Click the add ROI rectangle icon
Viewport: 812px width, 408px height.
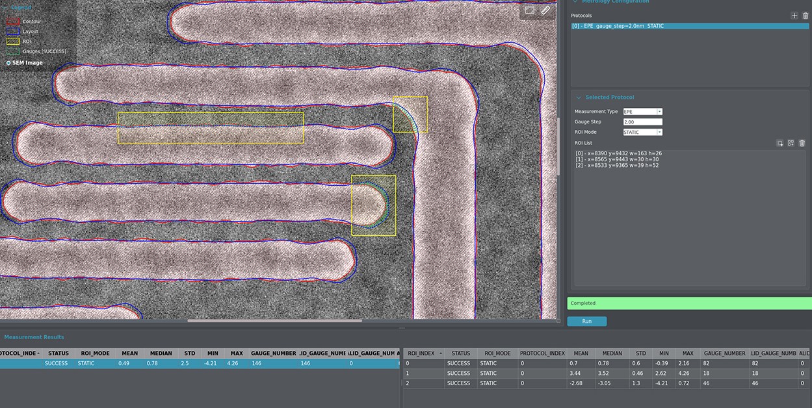pyautogui.click(x=779, y=143)
